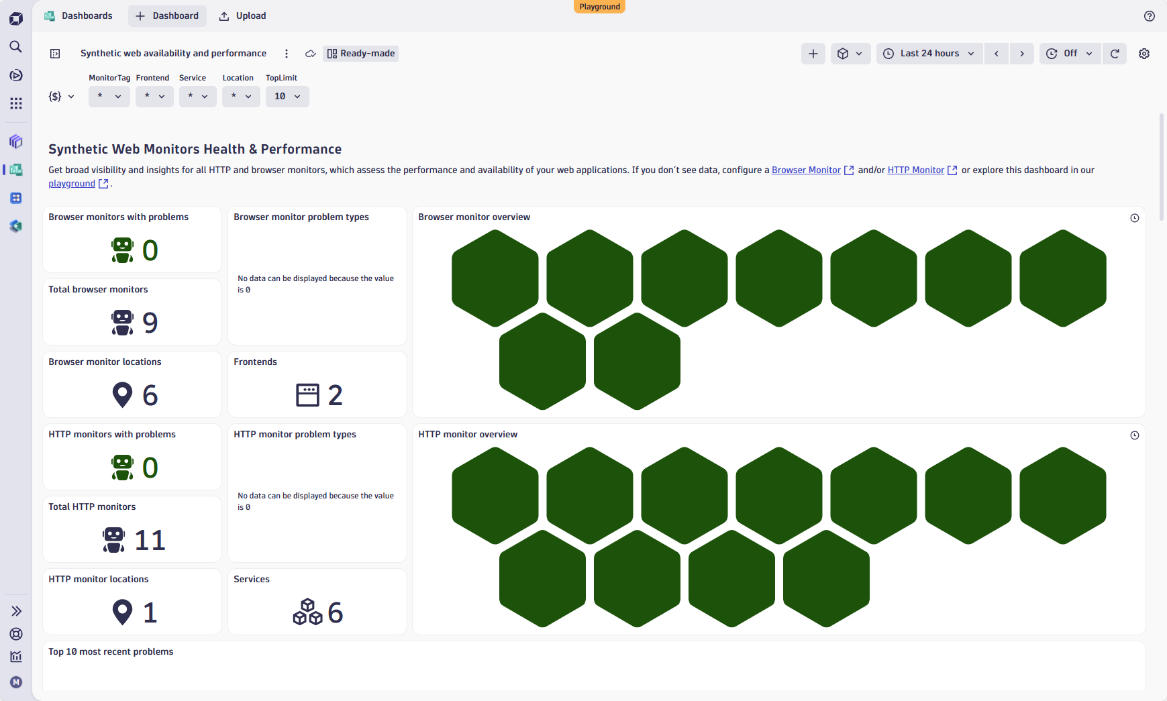Expand the TopLimit dropdown showing 10

point(287,96)
